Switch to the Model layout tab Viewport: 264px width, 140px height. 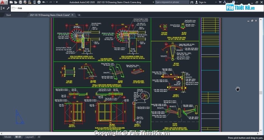pyautogui.click(x=8, y=137)
